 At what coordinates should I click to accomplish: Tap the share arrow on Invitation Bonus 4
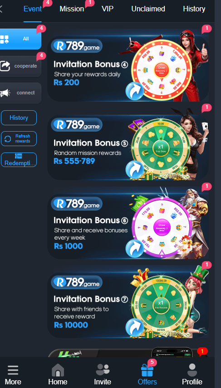click(135, 91)
